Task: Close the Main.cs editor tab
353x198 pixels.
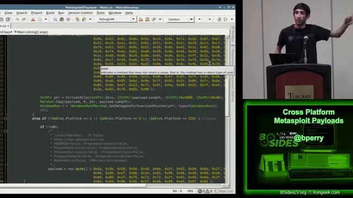Action: click(8, 26)
